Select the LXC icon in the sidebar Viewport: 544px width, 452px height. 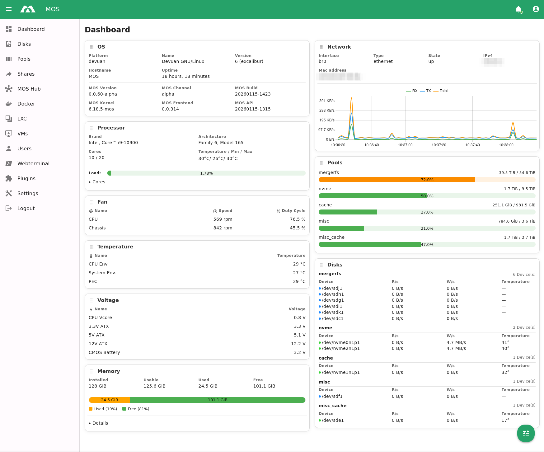point(9,119)
